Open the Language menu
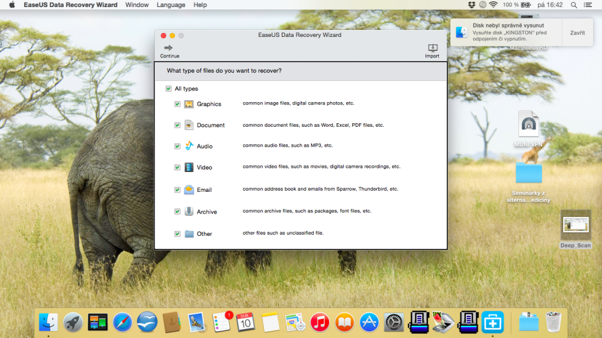This screenshot has height=338, width=602. (170, 5)
